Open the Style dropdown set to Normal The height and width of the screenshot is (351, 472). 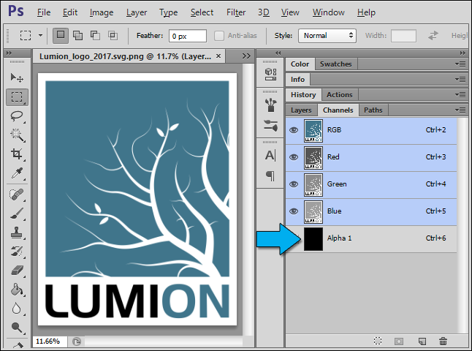tap(329, 35)
